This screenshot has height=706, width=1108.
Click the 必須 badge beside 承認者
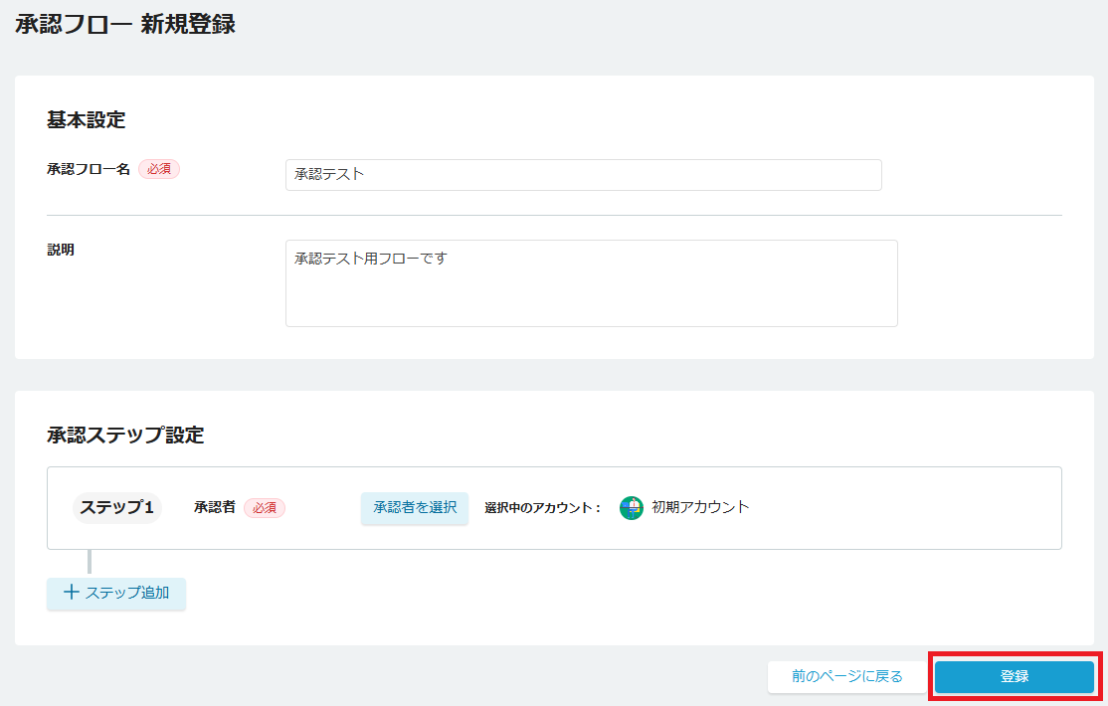tap(265, 508)
